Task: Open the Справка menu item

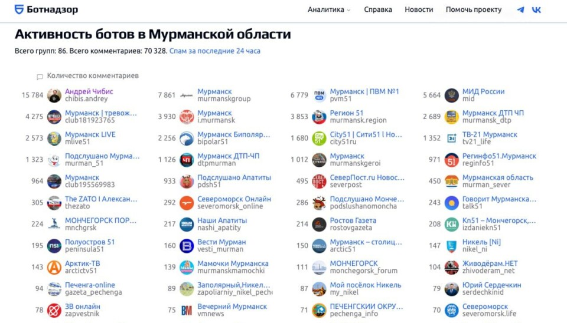Action: (x=378, y=9)
